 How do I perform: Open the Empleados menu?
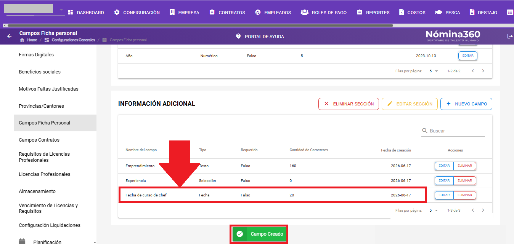pyautogui.click(x=273, y=13)
